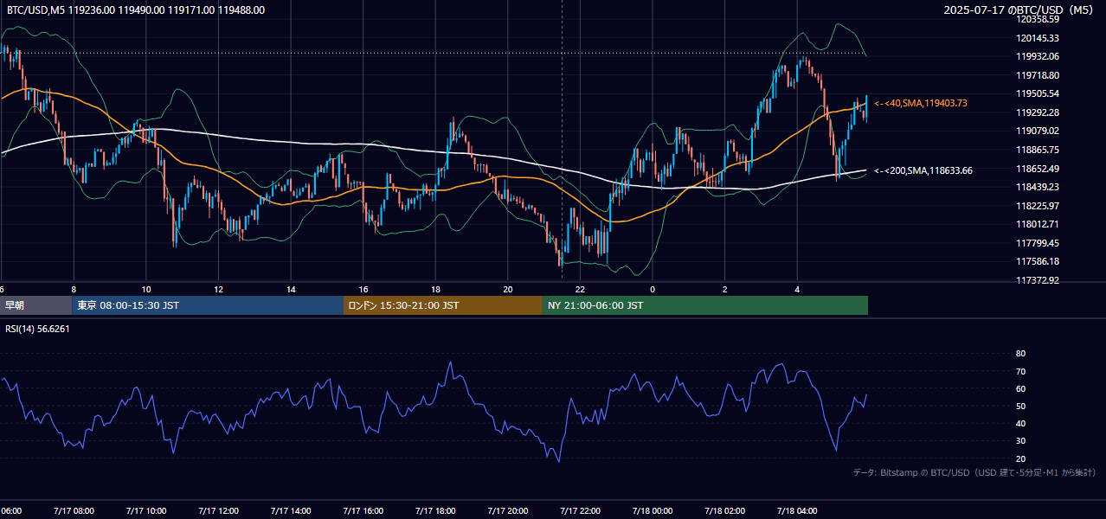This screenshot has width=1106, height=519.
Task: Select the RSI scale value 30
Action: tap(1021, 440)
